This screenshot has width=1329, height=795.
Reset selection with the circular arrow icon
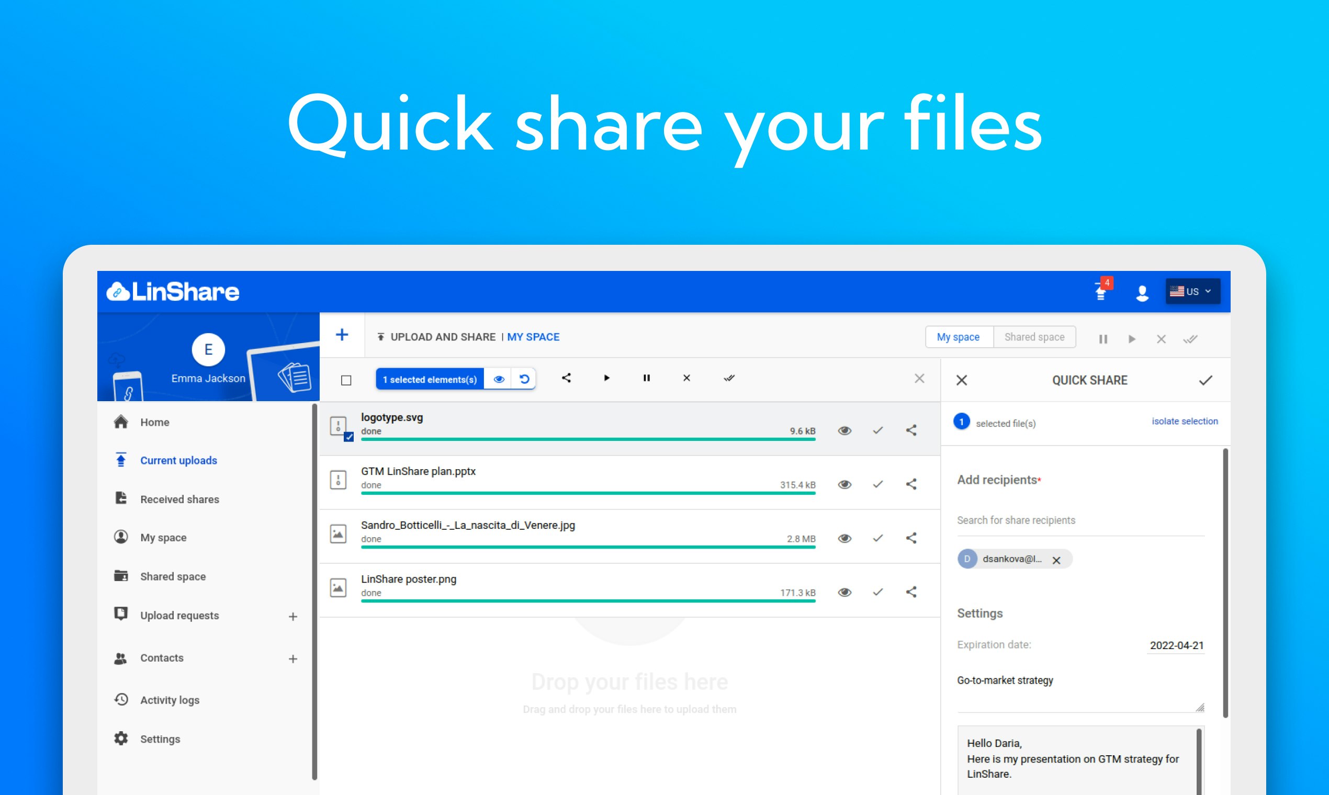524,379
